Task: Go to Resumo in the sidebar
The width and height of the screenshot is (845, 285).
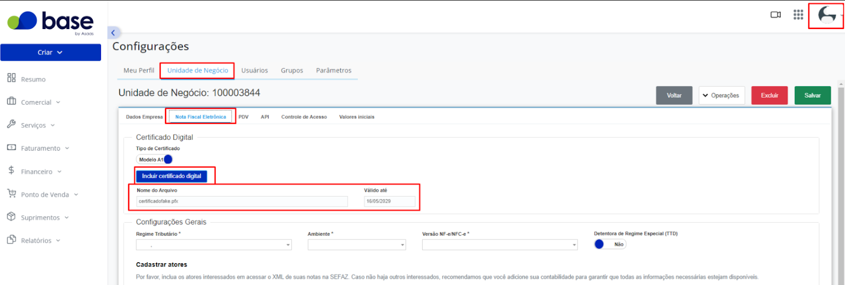Action: (33, 79)
